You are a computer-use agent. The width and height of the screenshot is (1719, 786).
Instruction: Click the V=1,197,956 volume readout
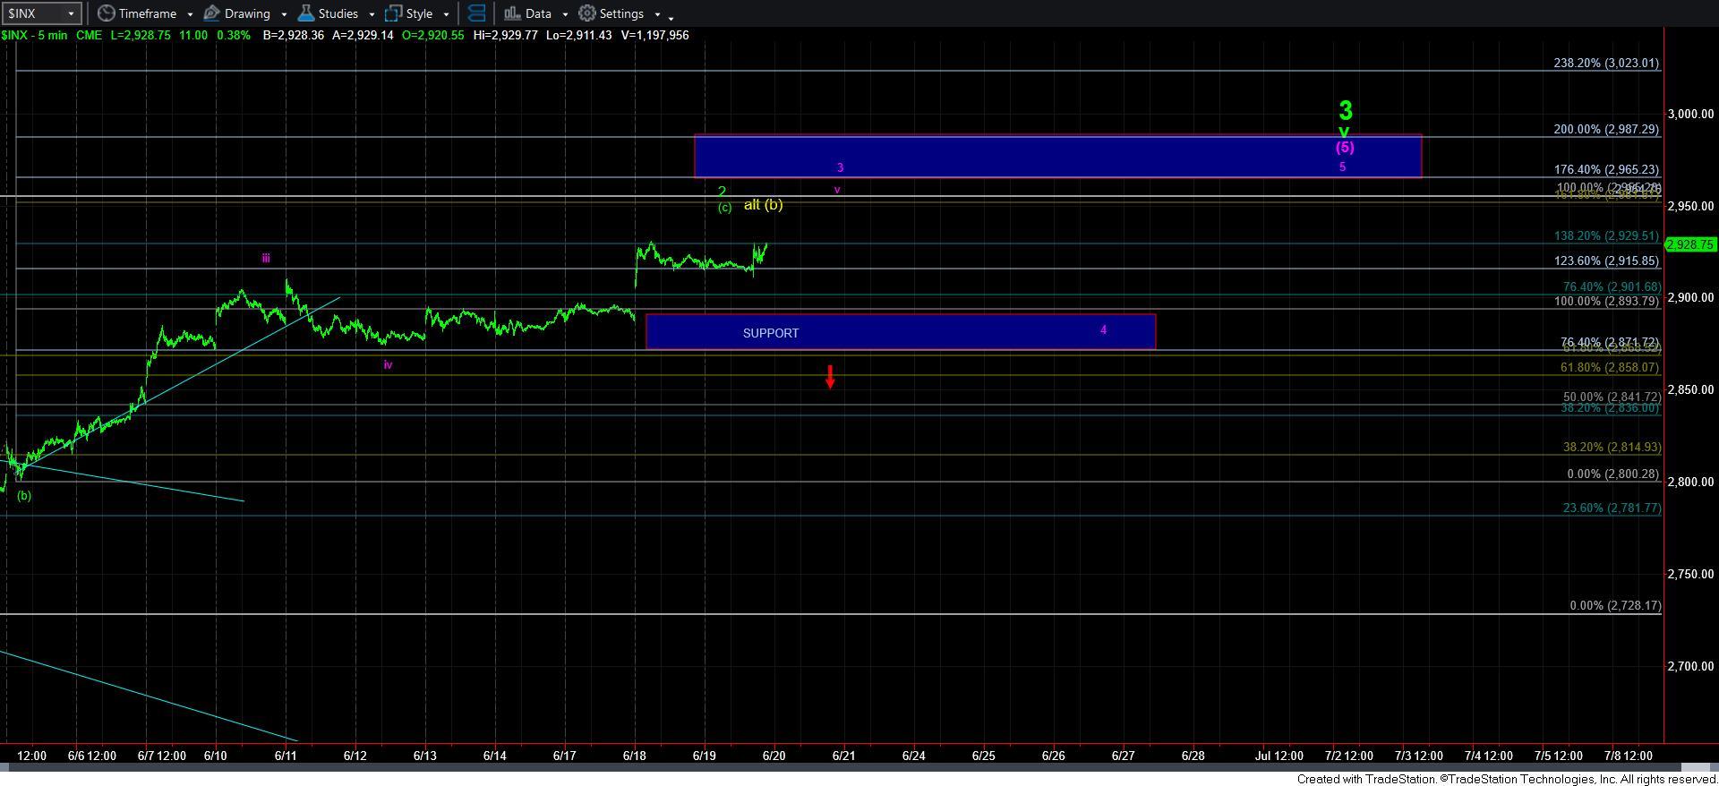pos(654,35)
